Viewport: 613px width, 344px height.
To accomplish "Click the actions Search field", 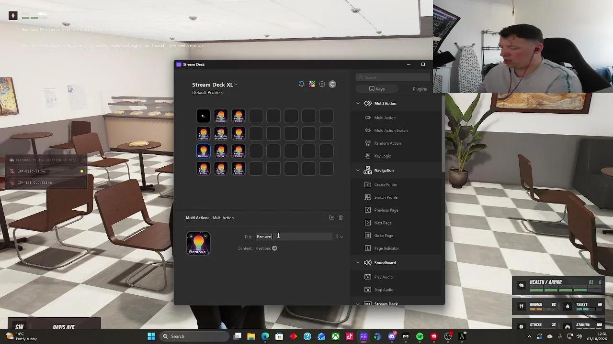I will pyautogui.click(x=393, y=77).
